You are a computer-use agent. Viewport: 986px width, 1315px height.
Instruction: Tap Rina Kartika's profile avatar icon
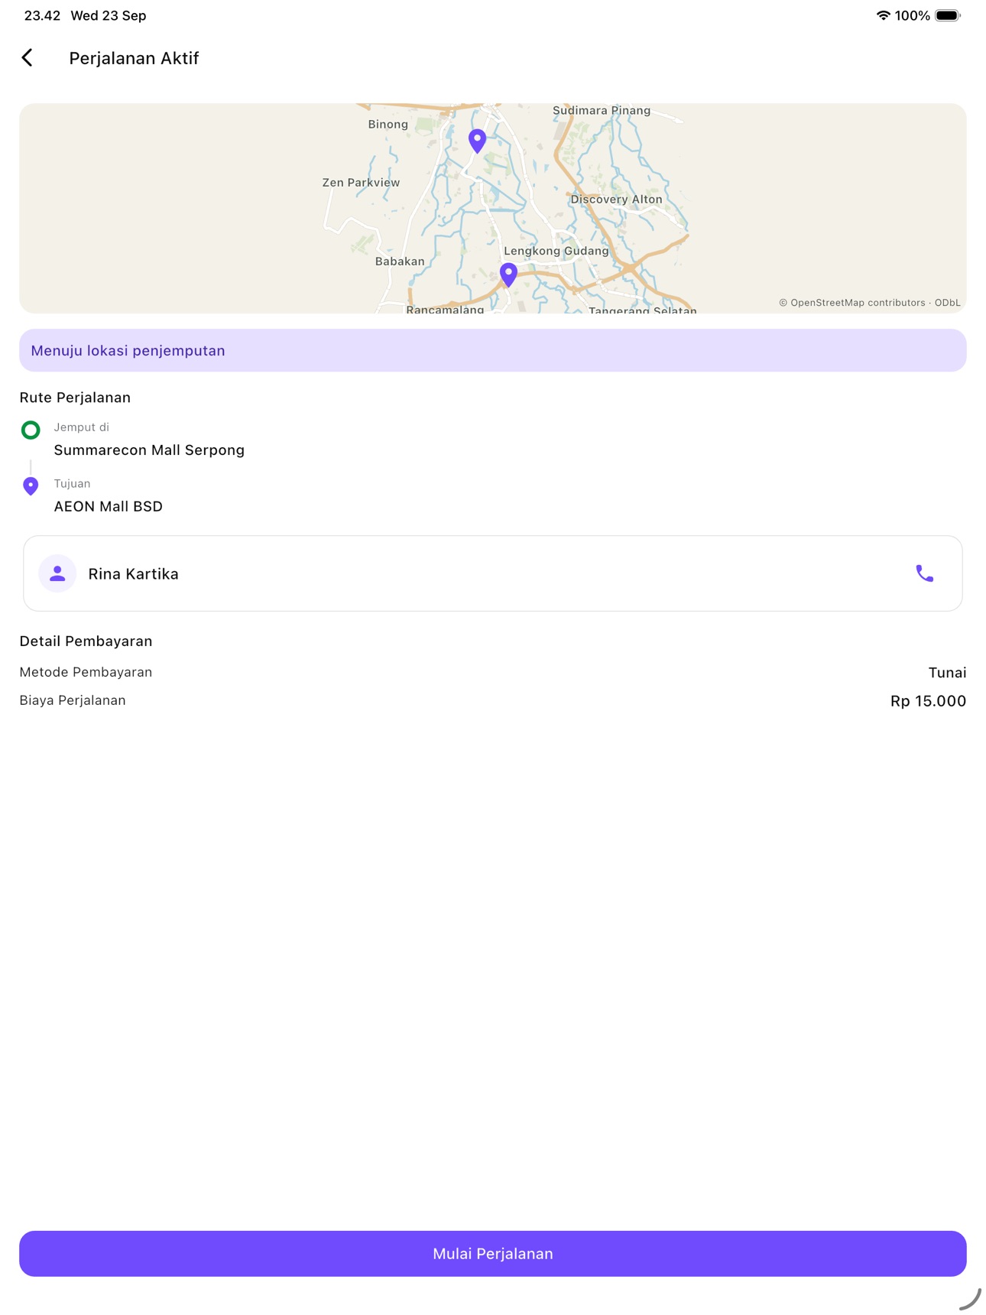click(57, 573)
